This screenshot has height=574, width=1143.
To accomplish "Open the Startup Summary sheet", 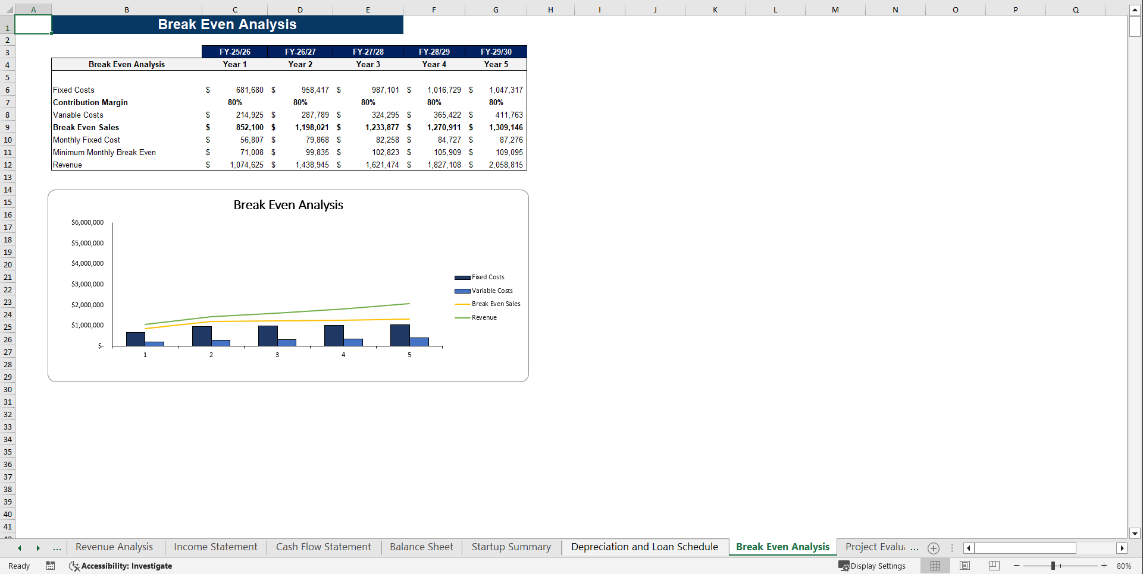I will click(511, 547).
